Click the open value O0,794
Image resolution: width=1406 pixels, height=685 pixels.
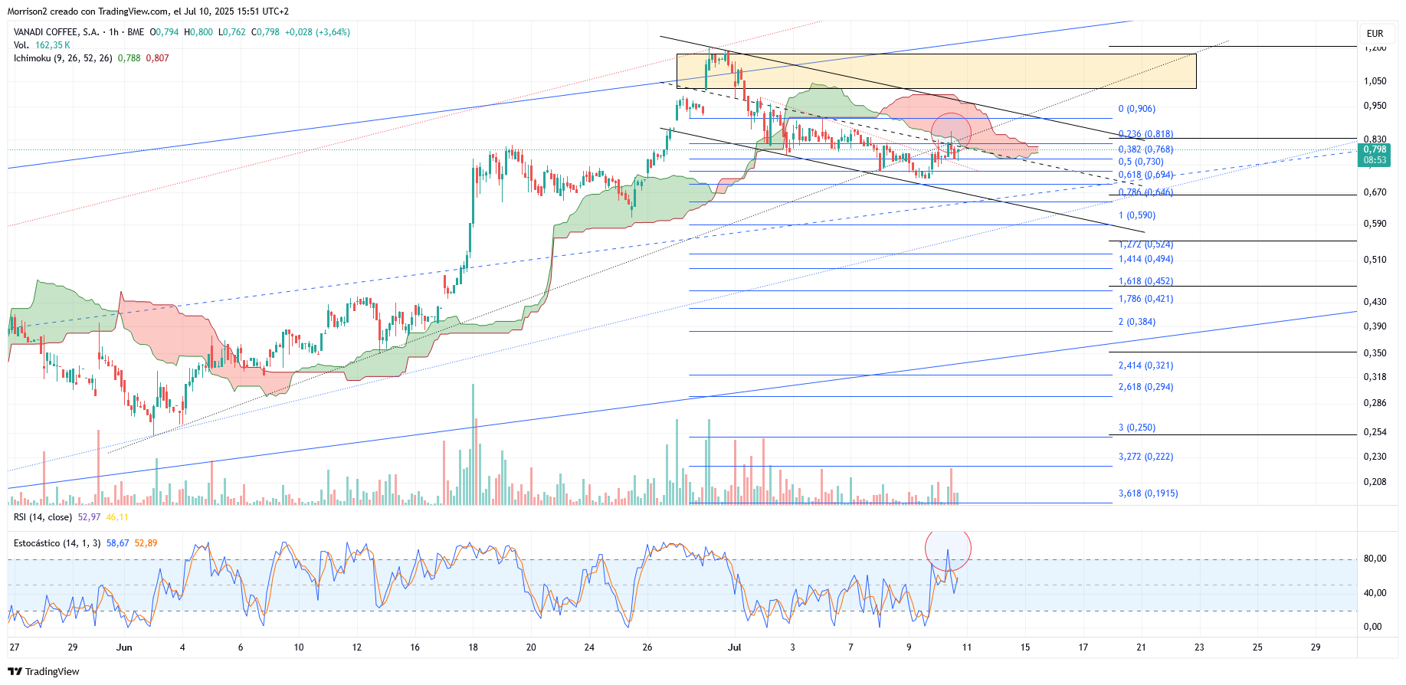pyautogui.click(x=164, y=32)
